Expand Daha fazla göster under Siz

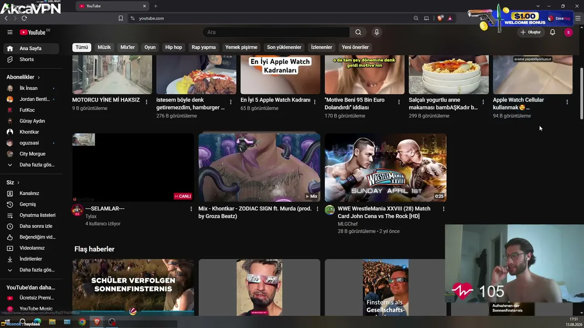(31, 270)
